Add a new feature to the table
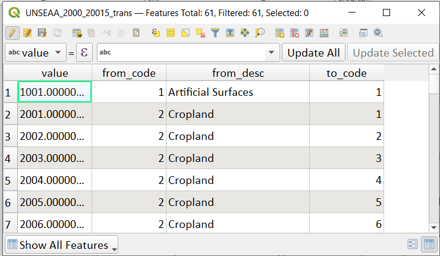This screenshot has width=440, height=256. [x=77, y=33]
